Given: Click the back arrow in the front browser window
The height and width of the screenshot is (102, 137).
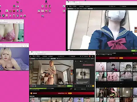Looking at the screenshot, I should [x=30, y=54].
